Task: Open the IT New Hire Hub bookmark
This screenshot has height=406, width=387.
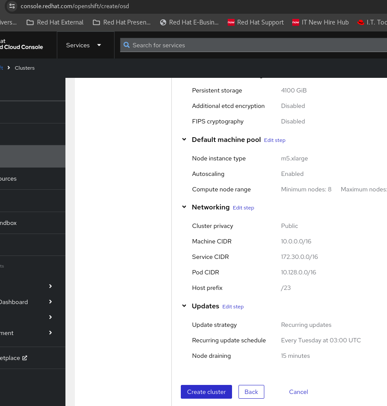Action: pos(320,22)
